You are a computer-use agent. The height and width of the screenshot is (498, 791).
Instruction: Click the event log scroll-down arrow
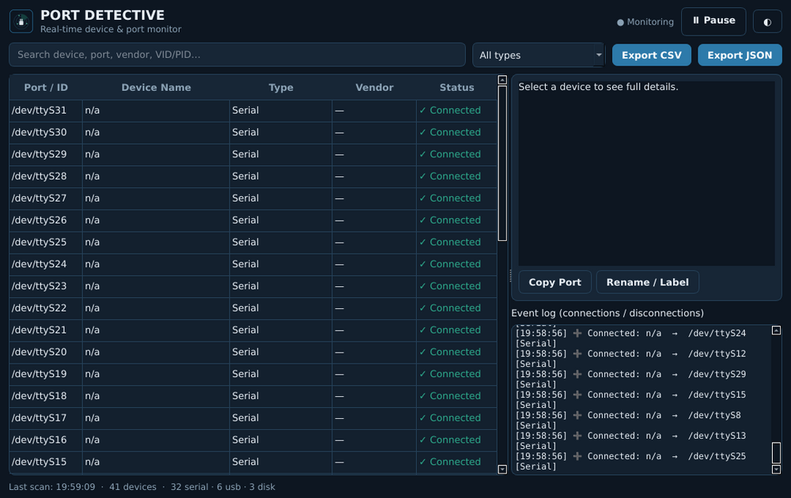777,470
